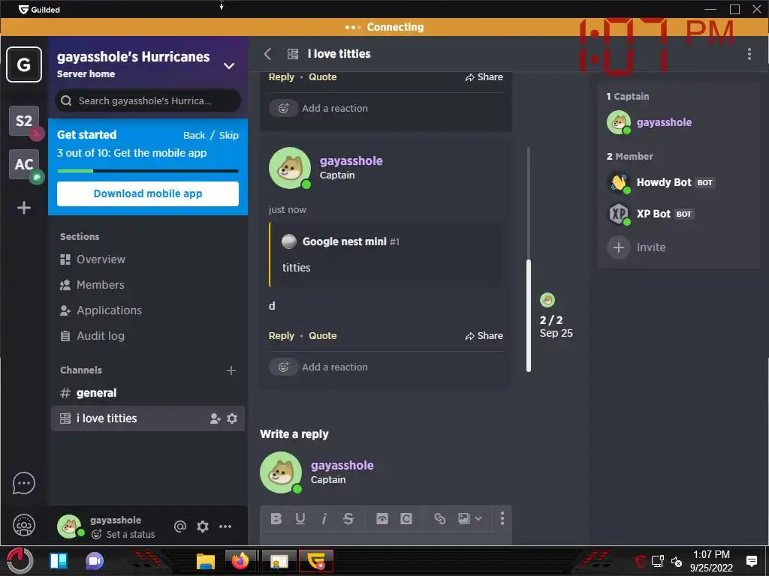The image size is (769, 576).
Task: Open Firefox from taskbar
Action: click(x=240, y=561)
